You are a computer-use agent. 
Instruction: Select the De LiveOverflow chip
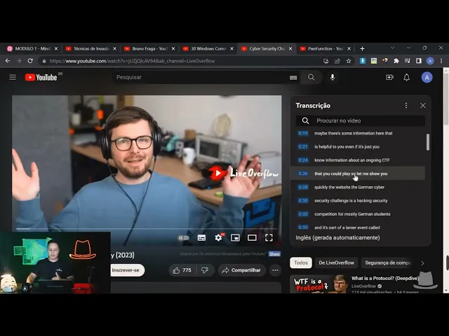coord(337,263)
